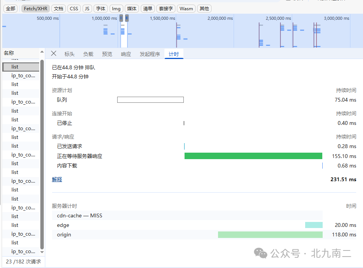Image resolution: width=363 pixels, height=268 pixels.
Task: Click the WeChat logo watermark
Action: click(x=261, y=253)
